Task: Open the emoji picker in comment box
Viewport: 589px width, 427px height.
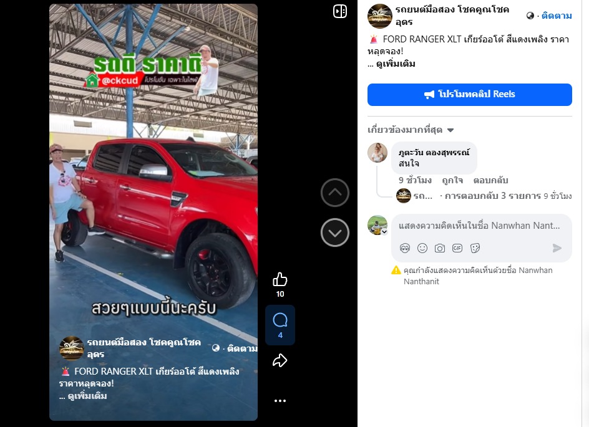Action: tap(422, 248)
